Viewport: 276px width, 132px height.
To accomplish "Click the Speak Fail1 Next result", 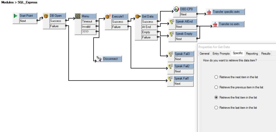I will click(x=184, y=84).
